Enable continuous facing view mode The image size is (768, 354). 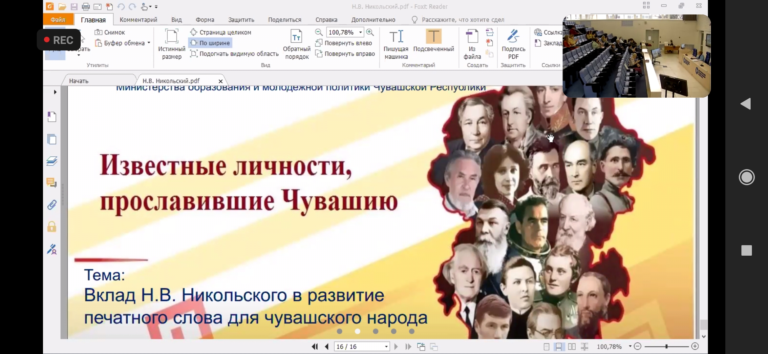(x=585, y=346)
